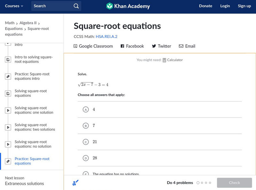Click the play icon for 'one solution' video
Screen dimensions: 256x190
pyautogui.click(x=7, y=110)
